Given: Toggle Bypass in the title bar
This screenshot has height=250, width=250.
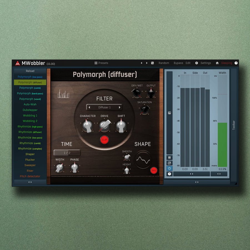Looking at the screenshot, I should 178,63.
